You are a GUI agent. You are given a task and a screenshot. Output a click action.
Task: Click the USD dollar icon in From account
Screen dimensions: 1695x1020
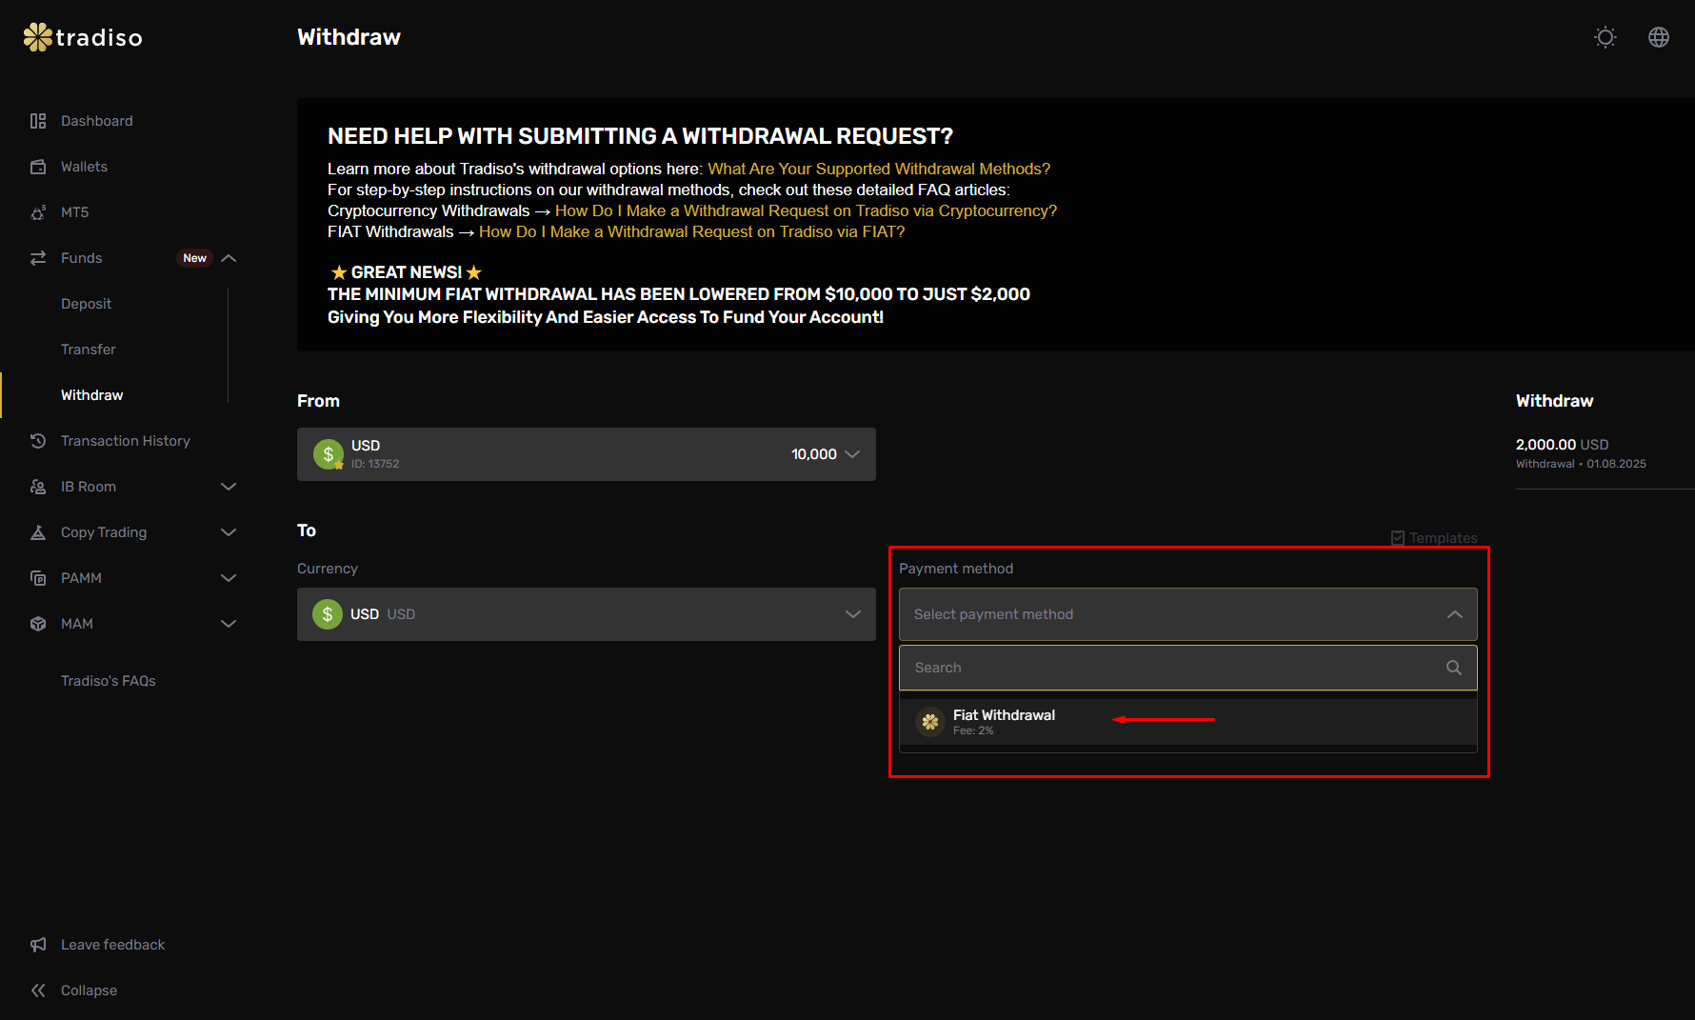(x=329, y=454)
